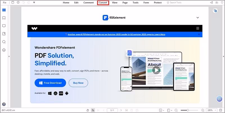Open the Convert tab
225x113 pixels.
103,3
